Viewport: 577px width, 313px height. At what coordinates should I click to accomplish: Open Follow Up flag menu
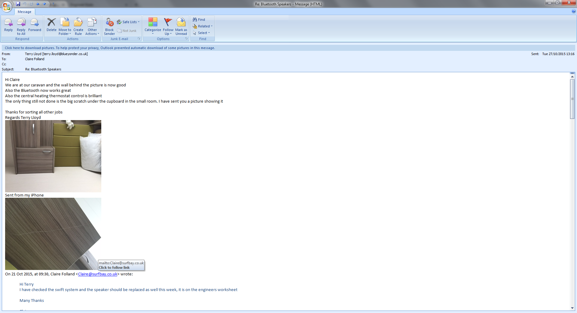[168, 26]
